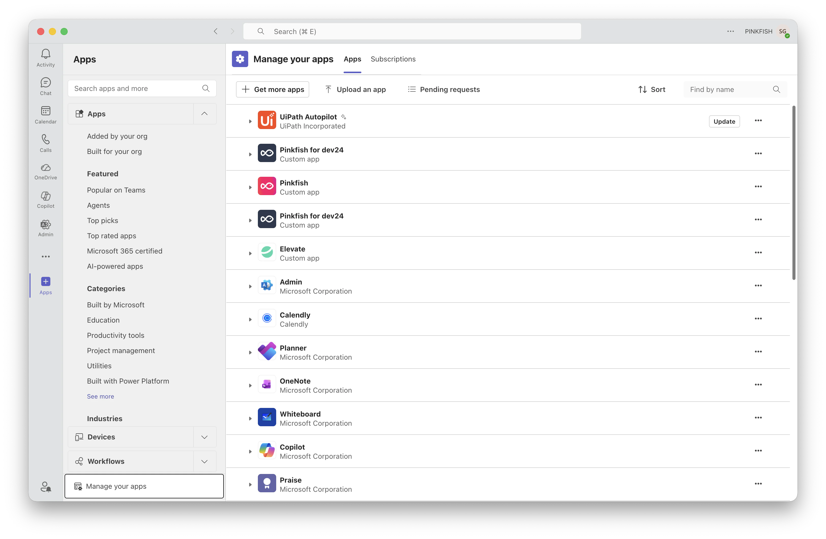Click the ellipsis icon in sidebar
The image size is (826, 539).
tap(46, 257)
